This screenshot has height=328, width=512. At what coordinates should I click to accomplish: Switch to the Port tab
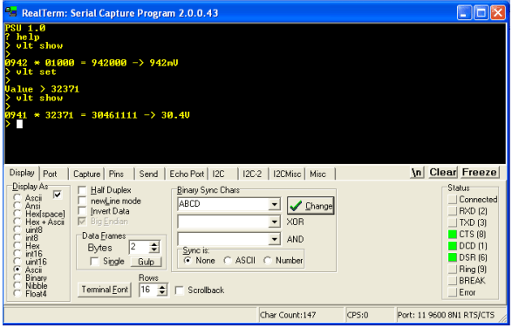(x=50, y=174)
